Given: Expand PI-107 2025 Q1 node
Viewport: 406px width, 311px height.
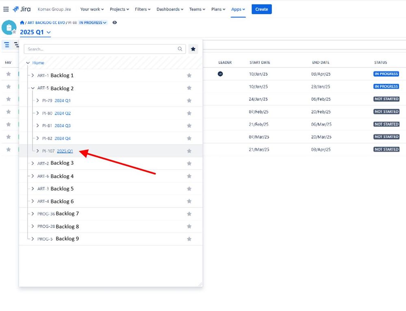Looking at the screenshot, I should pos(37,151).
